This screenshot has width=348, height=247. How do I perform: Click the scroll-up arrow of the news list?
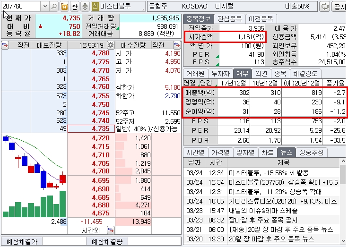point(343,161)
